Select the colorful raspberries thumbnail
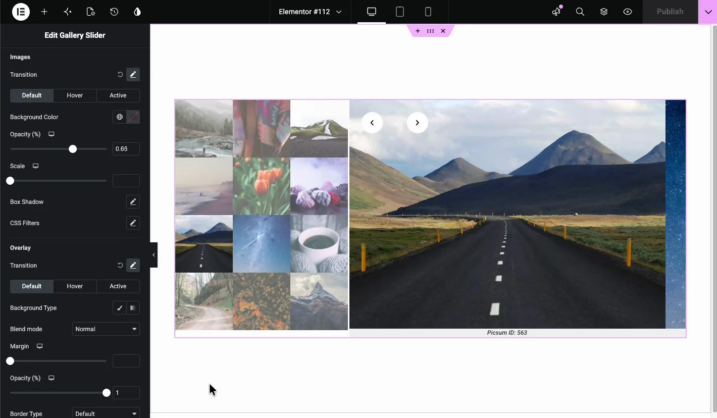The image size is (717, 418). [319, 186]
